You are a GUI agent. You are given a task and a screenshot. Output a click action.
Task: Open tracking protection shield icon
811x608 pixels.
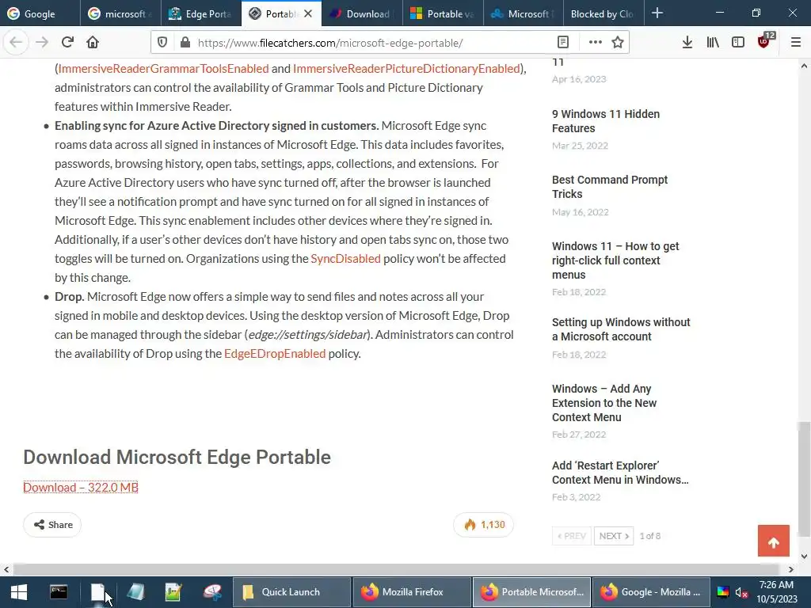(162, 43)
